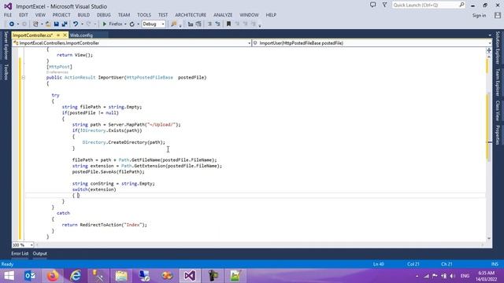Close the ImportController.cs tab
This screenshot has height=283, width=504.
coord(65,35)
